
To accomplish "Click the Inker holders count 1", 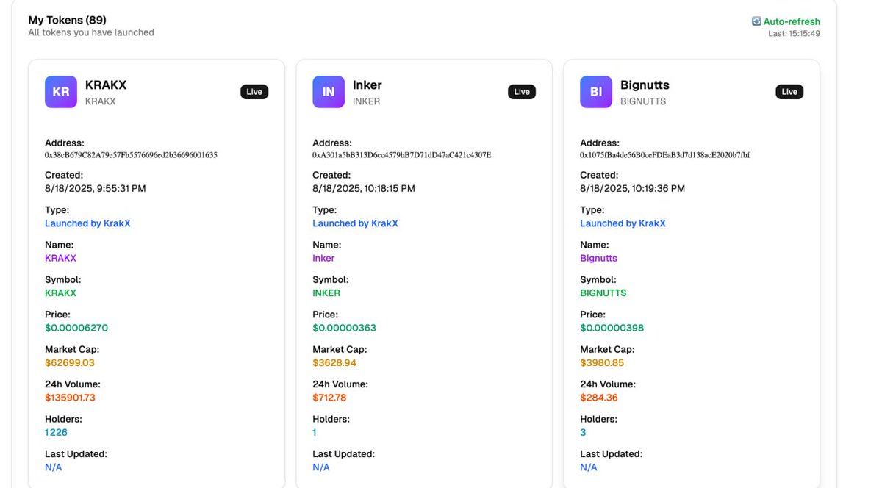I will point(315,433).
